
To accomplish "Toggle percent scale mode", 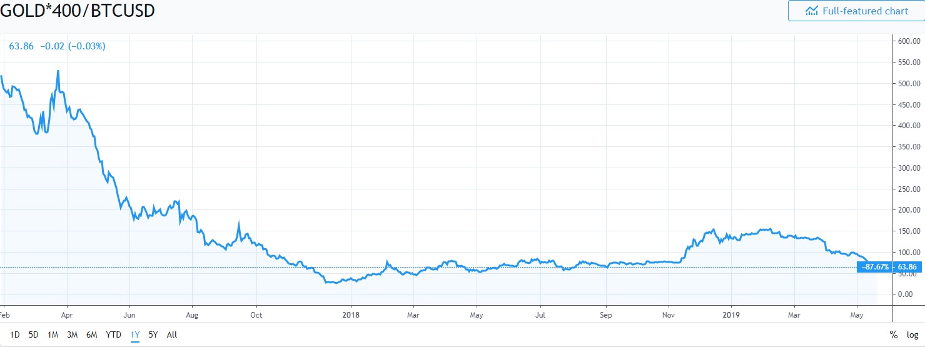I will click(x=893, y=334).
